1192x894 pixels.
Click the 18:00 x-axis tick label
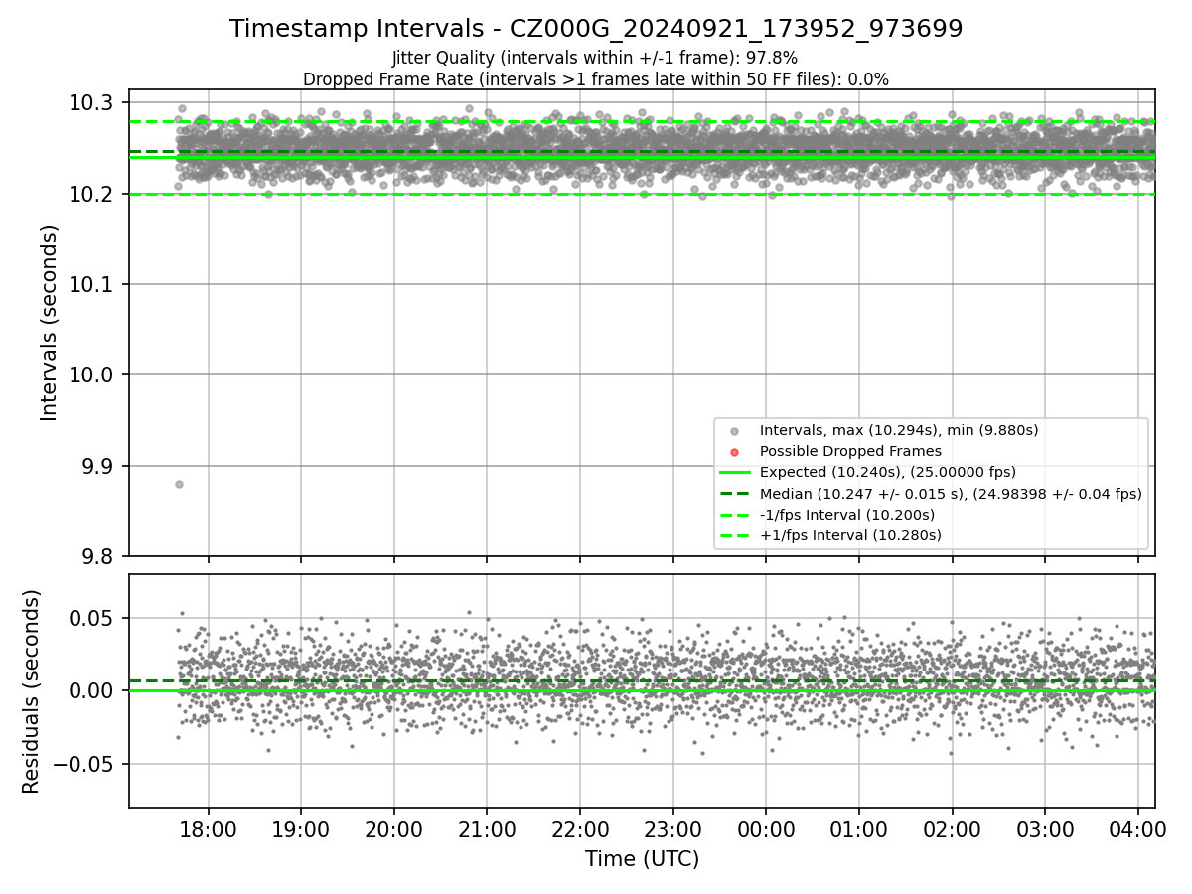[208, 829]
